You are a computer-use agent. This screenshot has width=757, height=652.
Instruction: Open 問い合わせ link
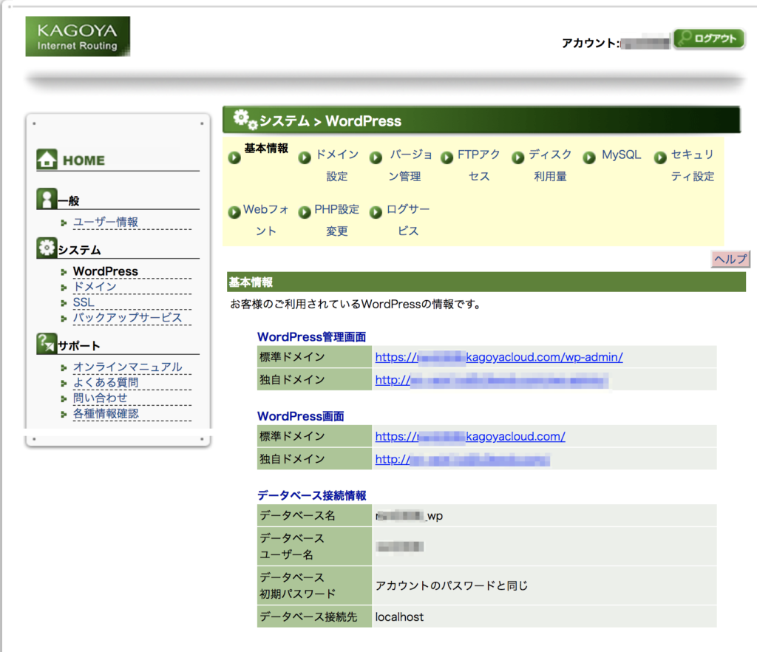[x=101, y=398]
